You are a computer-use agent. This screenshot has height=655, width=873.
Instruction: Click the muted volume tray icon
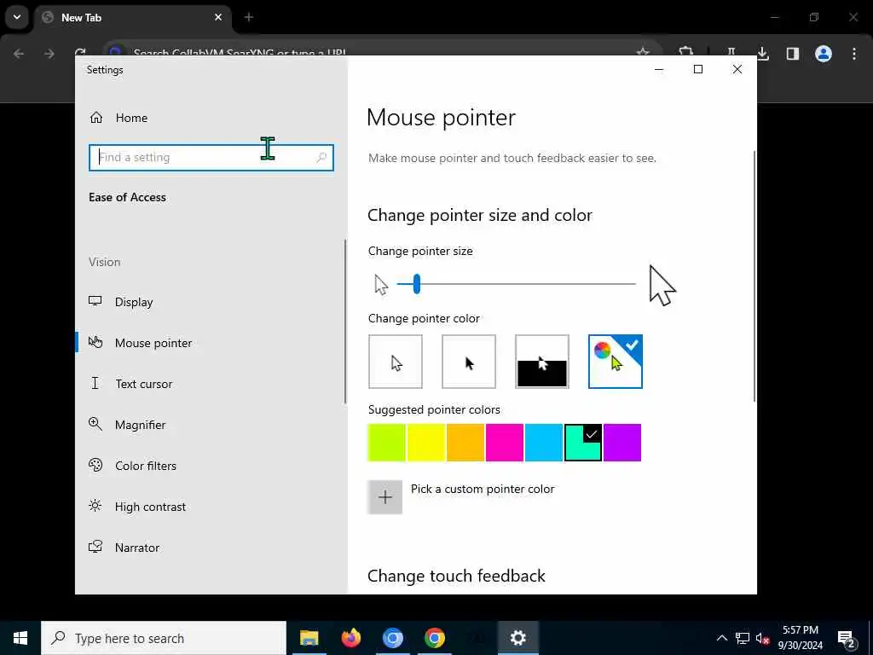point(762,638)
